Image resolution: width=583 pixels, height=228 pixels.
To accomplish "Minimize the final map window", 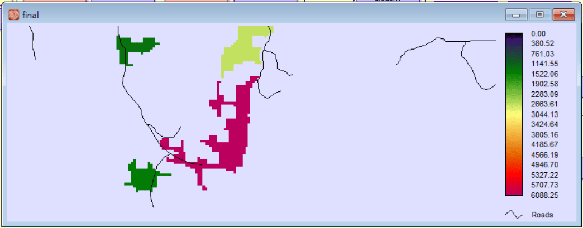I will click(516, 15).
